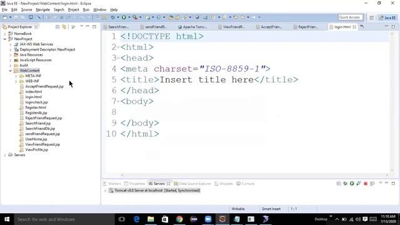This screenshot has height=225, width=400.
Task: Open the Zoom app from taskbar
Action: click(208, 219)
